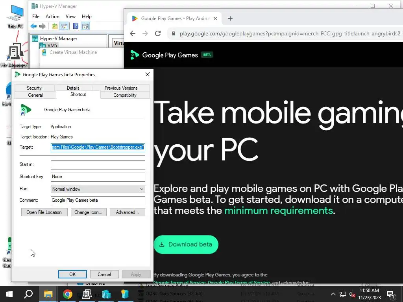Cancel the properties dialog
The image size is (403, 302).
(x=104, y=274)
